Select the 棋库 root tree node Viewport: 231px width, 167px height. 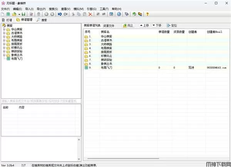[x=10, y=26]
